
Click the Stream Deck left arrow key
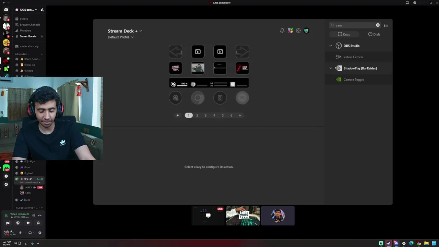coord(176,51)
